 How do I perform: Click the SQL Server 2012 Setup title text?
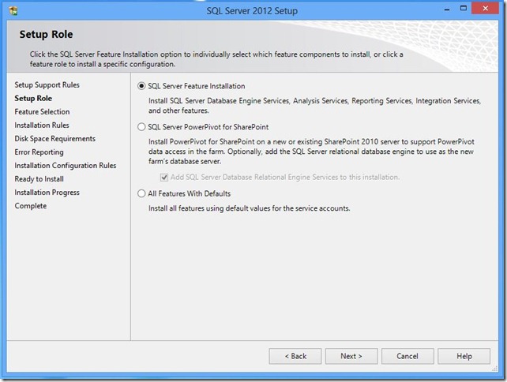(x=252, y=11)
